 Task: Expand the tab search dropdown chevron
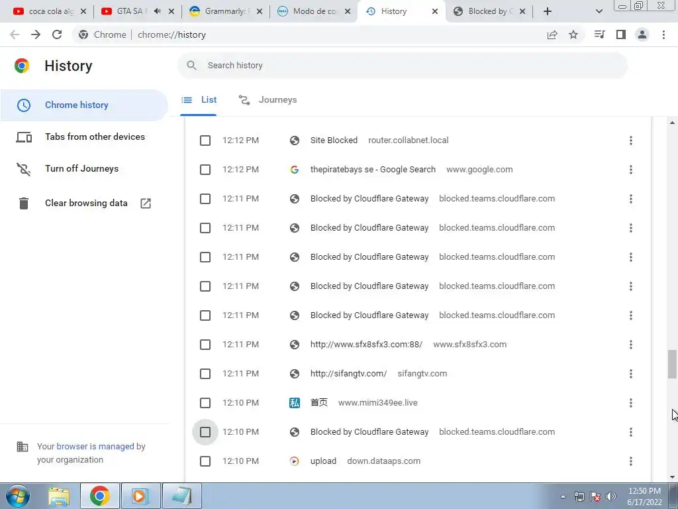[599, 11]
